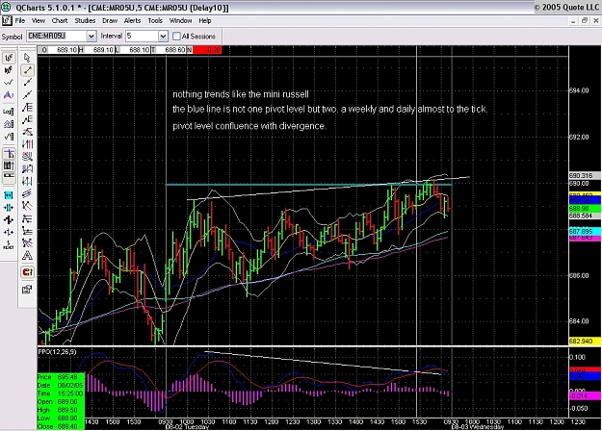Click the Close 689.40 data box row
602x431 pixels.
point(61,426)
